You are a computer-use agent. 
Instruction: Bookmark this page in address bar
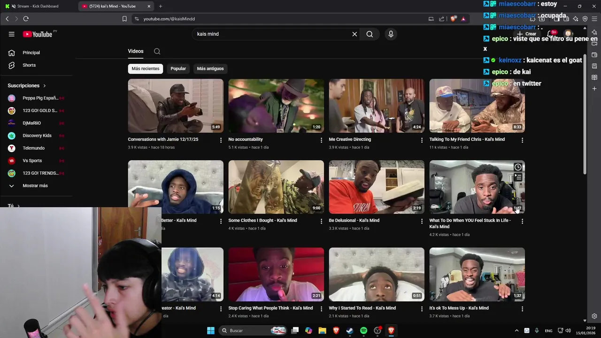[x=124, y=19]
